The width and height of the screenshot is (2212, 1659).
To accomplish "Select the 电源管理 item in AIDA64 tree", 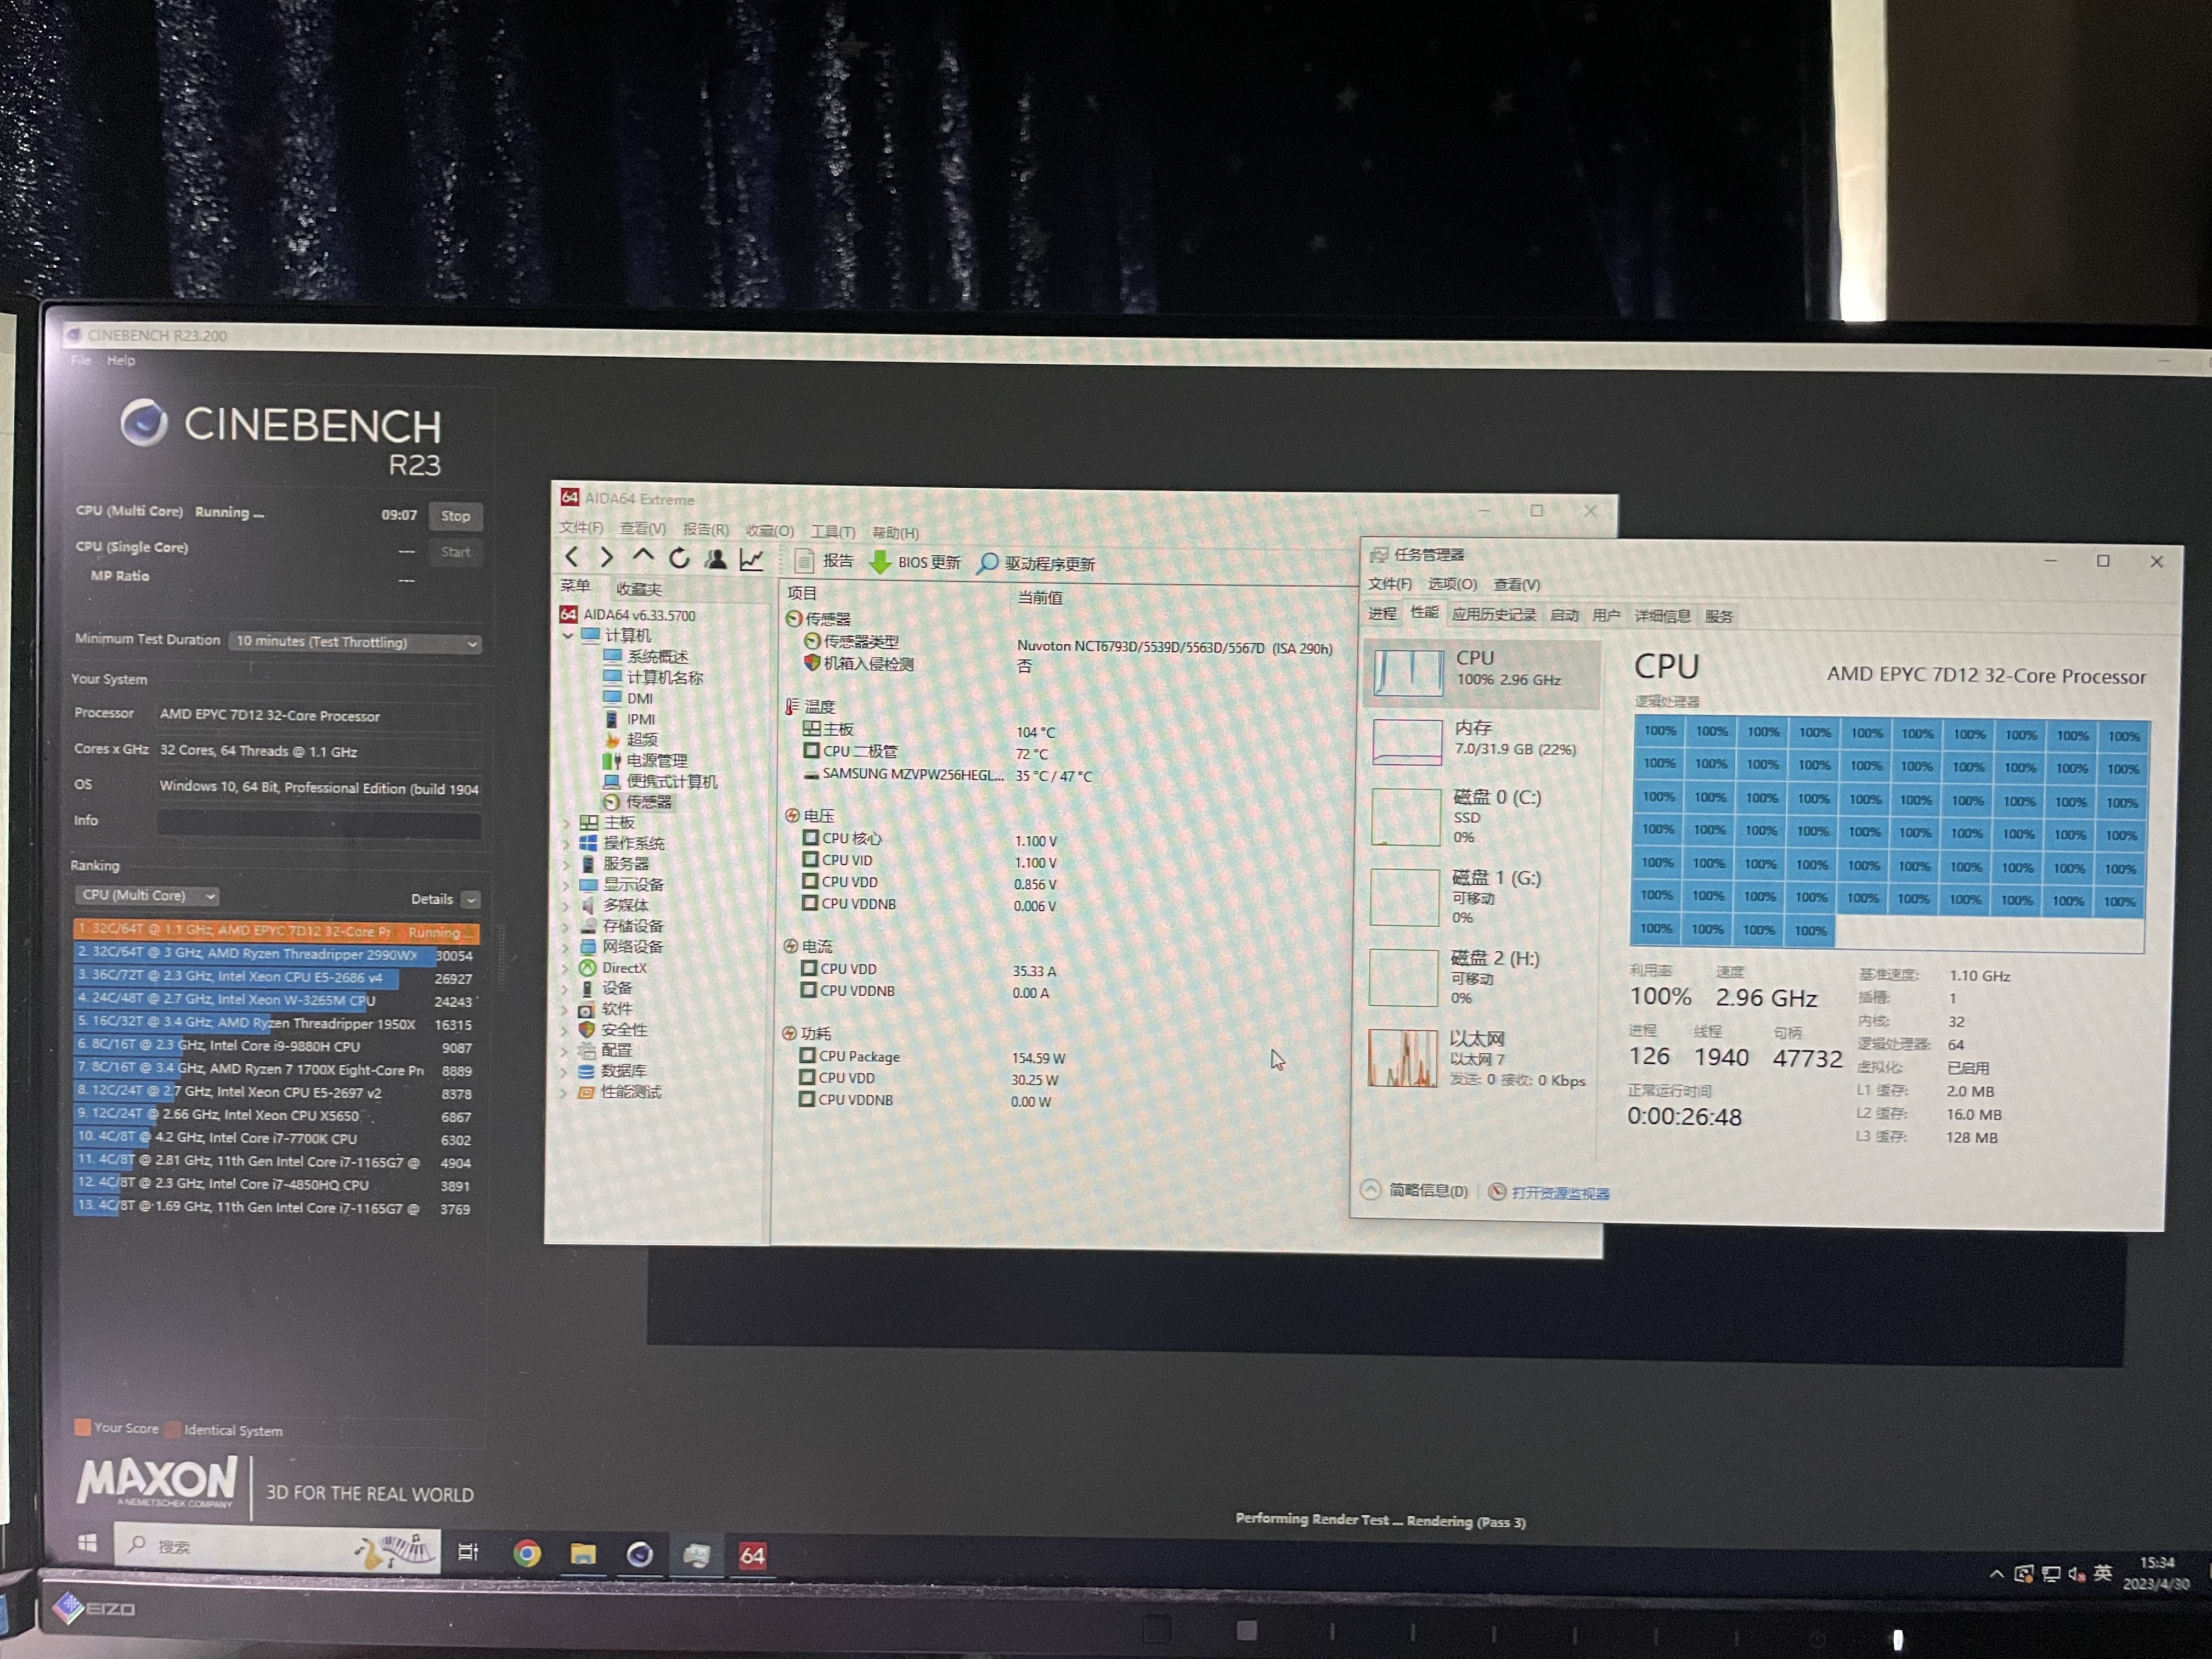I will [656, 760].
